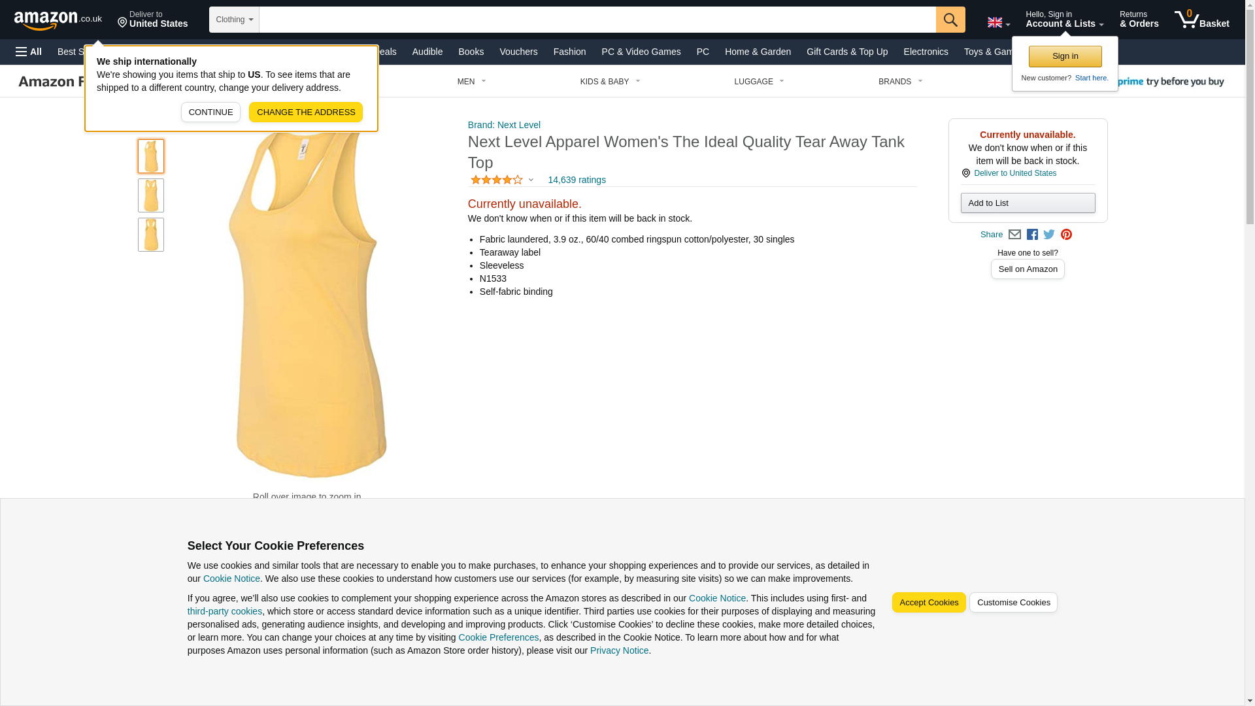Expand the star rating breakdown arrow
Image resolution: width=1255 pixels, height=706 pixels.
point(531,180)
